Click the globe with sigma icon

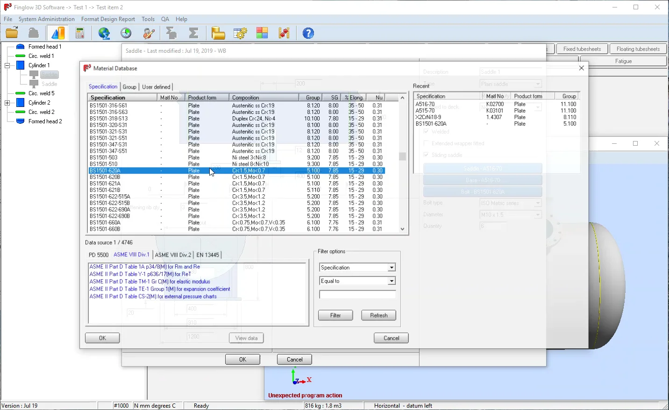pyautogui.click(x=104, y=33)
